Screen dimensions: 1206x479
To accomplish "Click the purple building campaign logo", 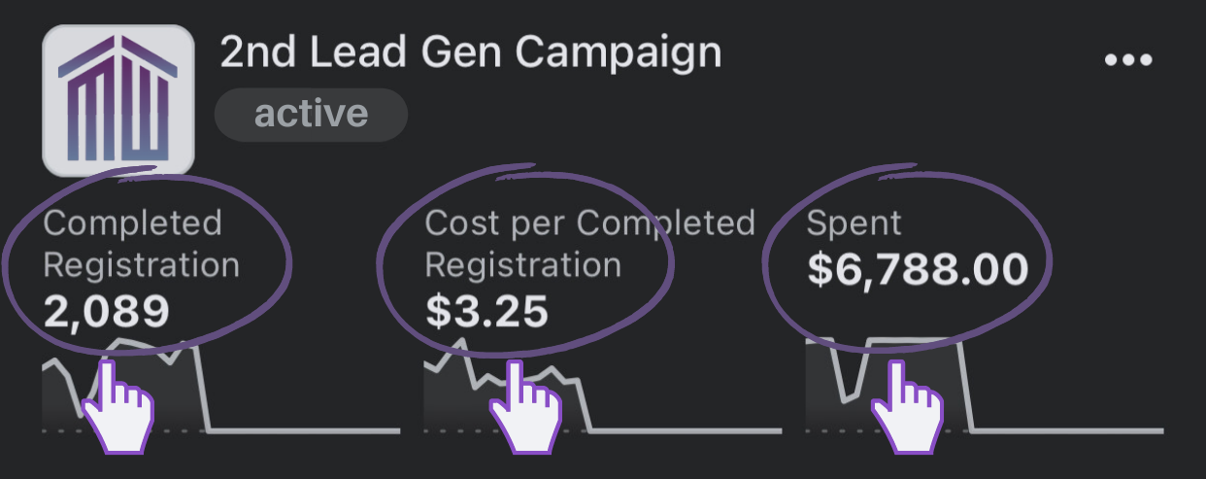I will coord(118,100).
